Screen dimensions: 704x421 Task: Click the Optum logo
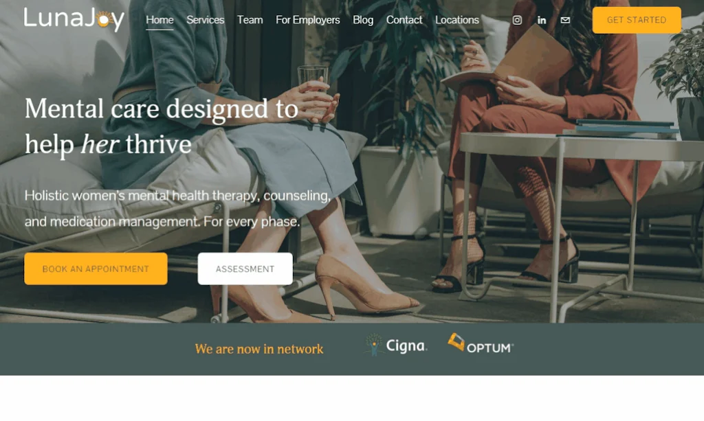pyautogui.click(x=481, y=343)
